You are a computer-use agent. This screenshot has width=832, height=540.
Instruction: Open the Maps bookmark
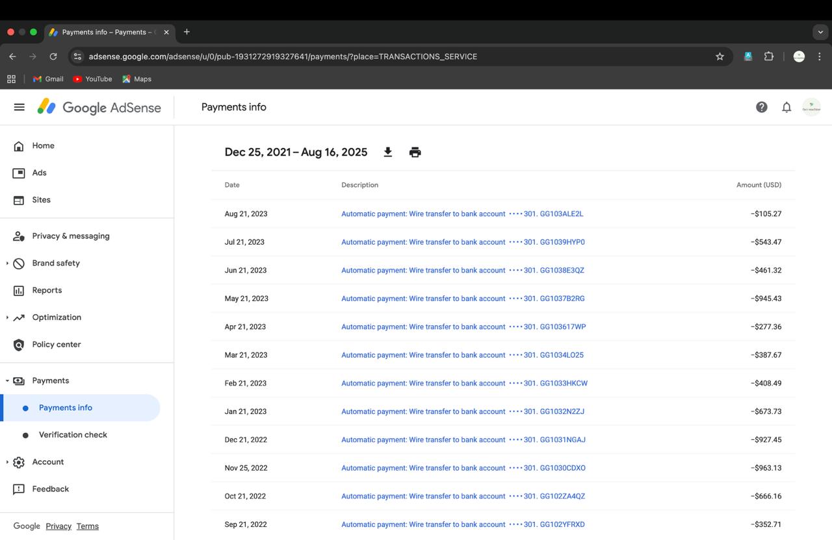(x=136, y=79)
